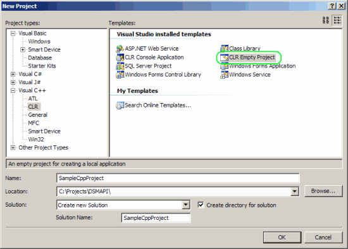Screen dimensions: 348x249
Task: Open the Location dropdown arrow
Action: 294,191
